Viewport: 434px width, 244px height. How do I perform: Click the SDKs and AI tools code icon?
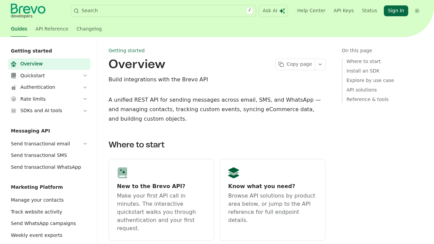point(14,111)
